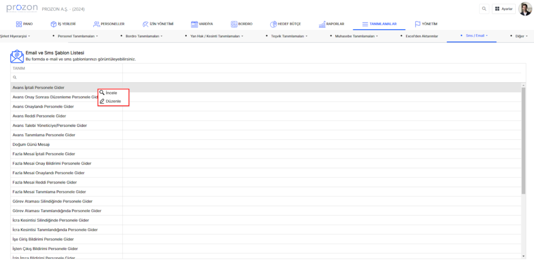Select the Personeller people icon
The height and width of the screenshot is (264, 534).
[x=96, y=24]
